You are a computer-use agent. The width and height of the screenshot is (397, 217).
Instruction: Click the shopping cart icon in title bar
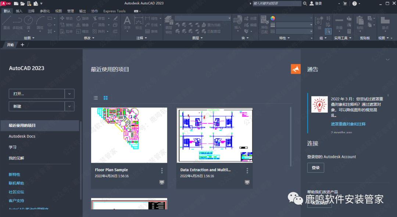coord(344,4)
